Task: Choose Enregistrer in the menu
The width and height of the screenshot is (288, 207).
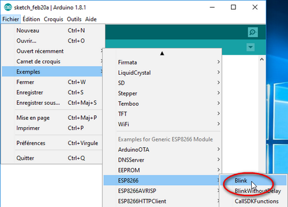Action: [52, 93]
